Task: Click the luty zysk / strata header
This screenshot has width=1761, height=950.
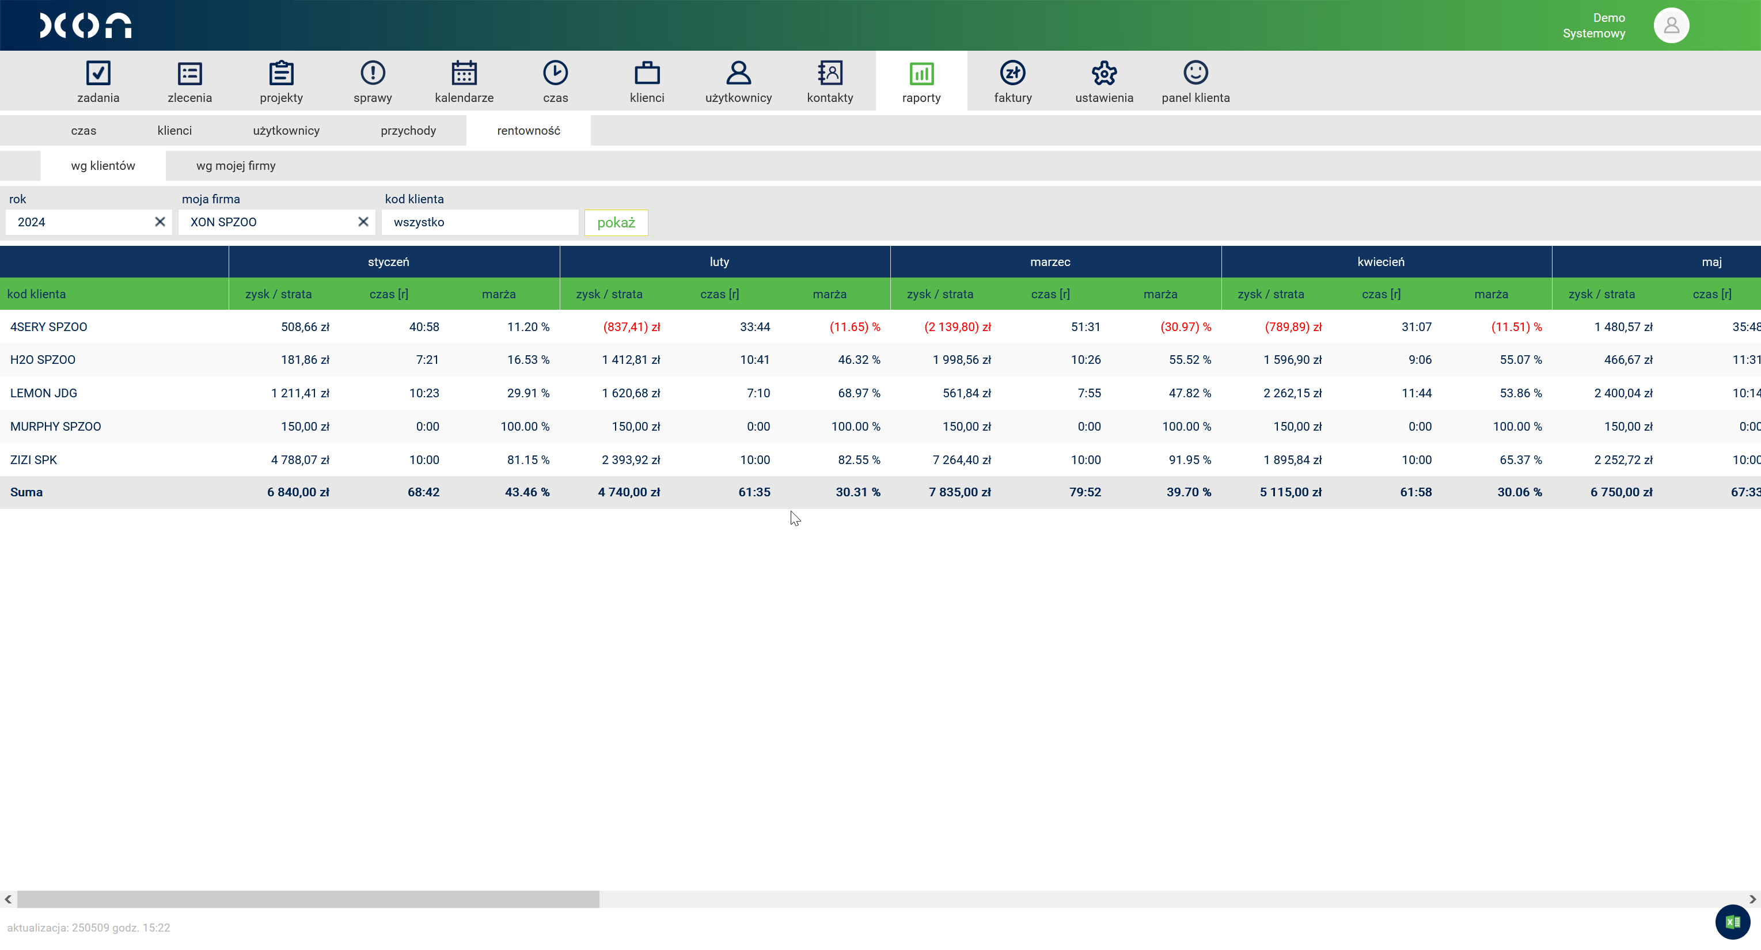Action: point(609,294)
